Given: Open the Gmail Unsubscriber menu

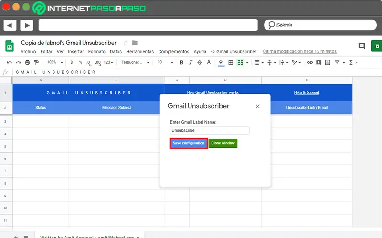Looking at the screenshot, I should click(233, 52).
